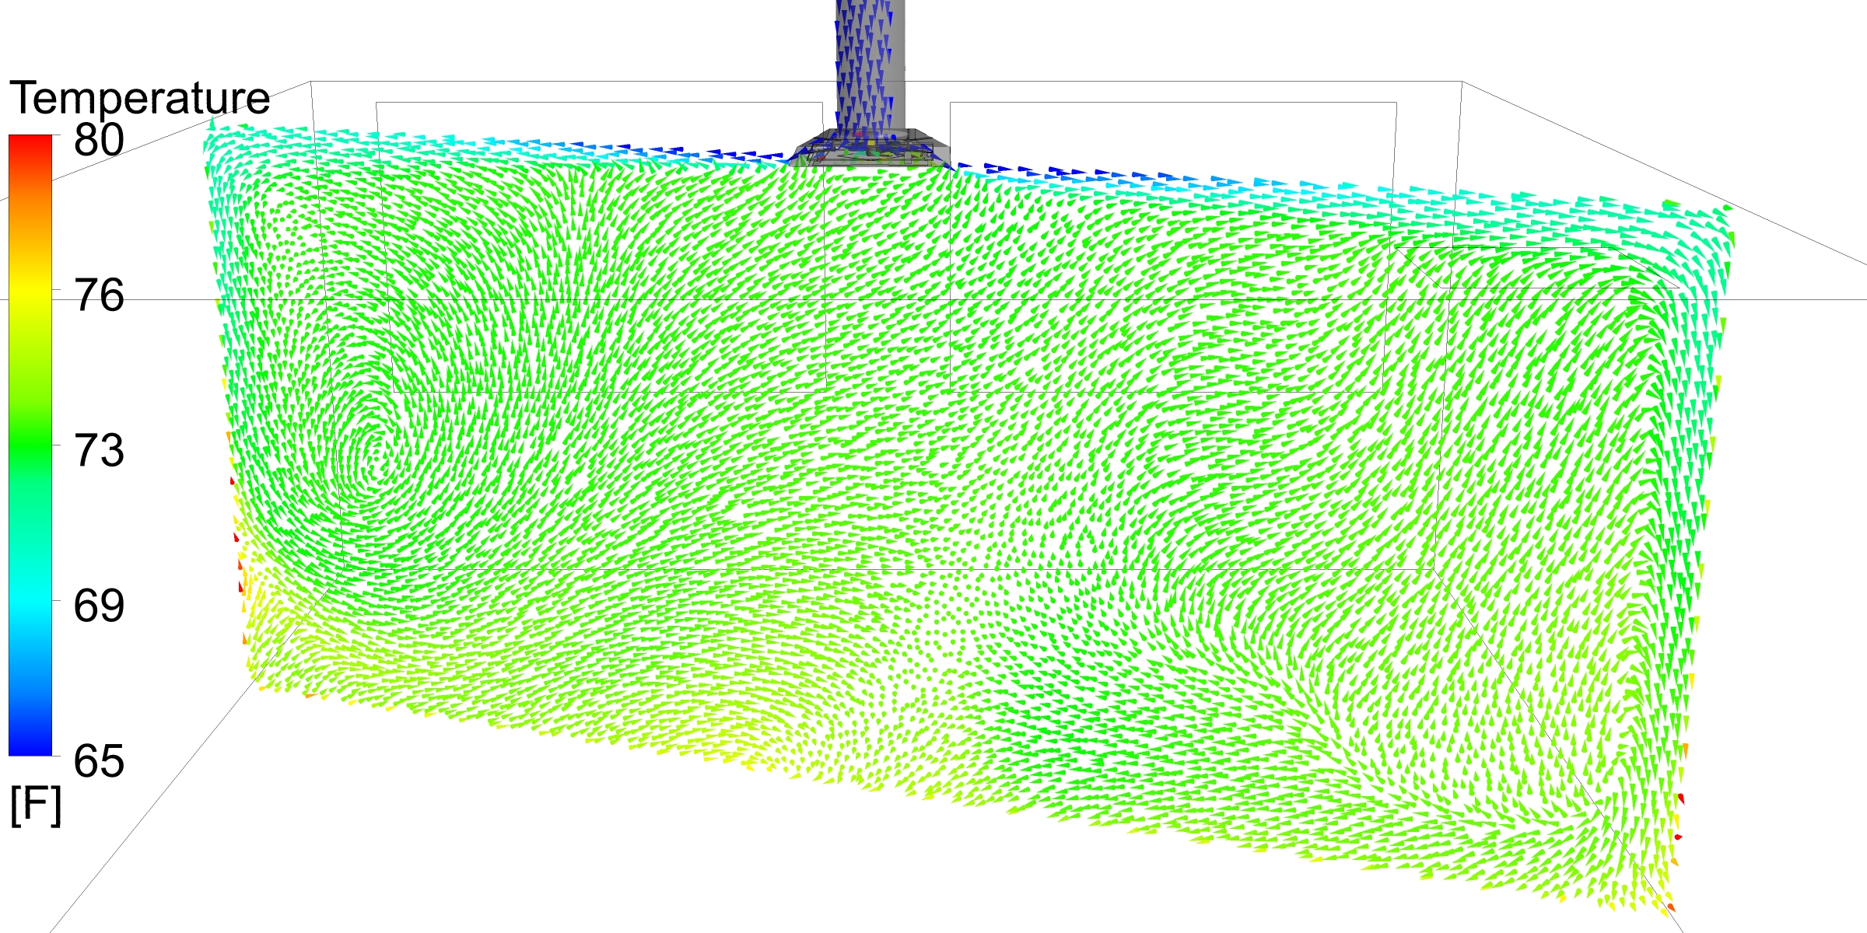1867x933 pixels.
Task: Select the legend value 69
Action: pos(99,606)
